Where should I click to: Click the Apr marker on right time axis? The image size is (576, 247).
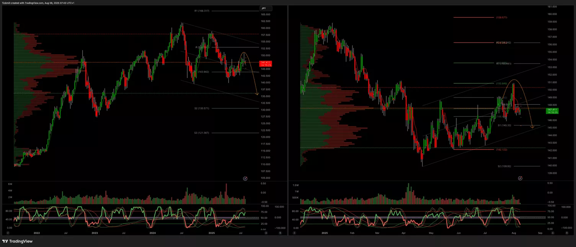[404, 232]
